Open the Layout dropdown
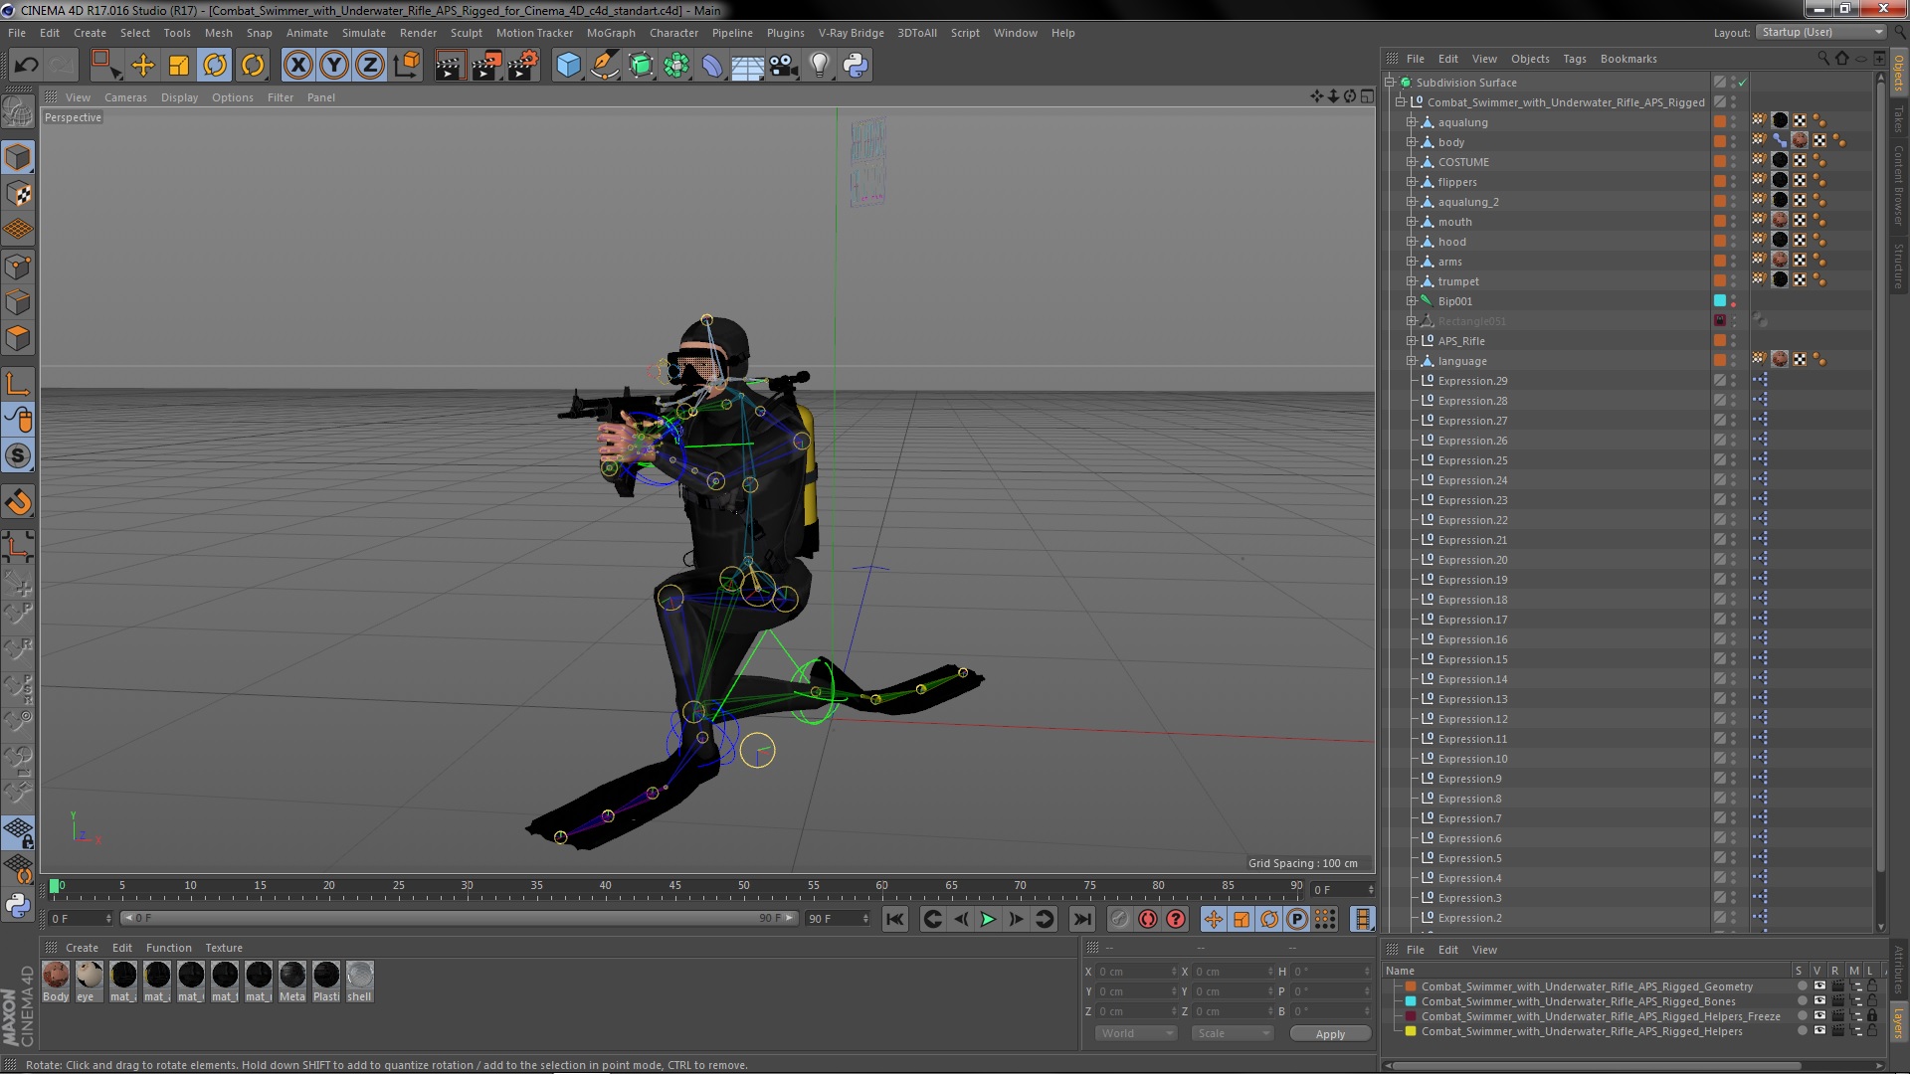The width and height of the screenshot is (1910, 1074). (x=1821, y=32)
